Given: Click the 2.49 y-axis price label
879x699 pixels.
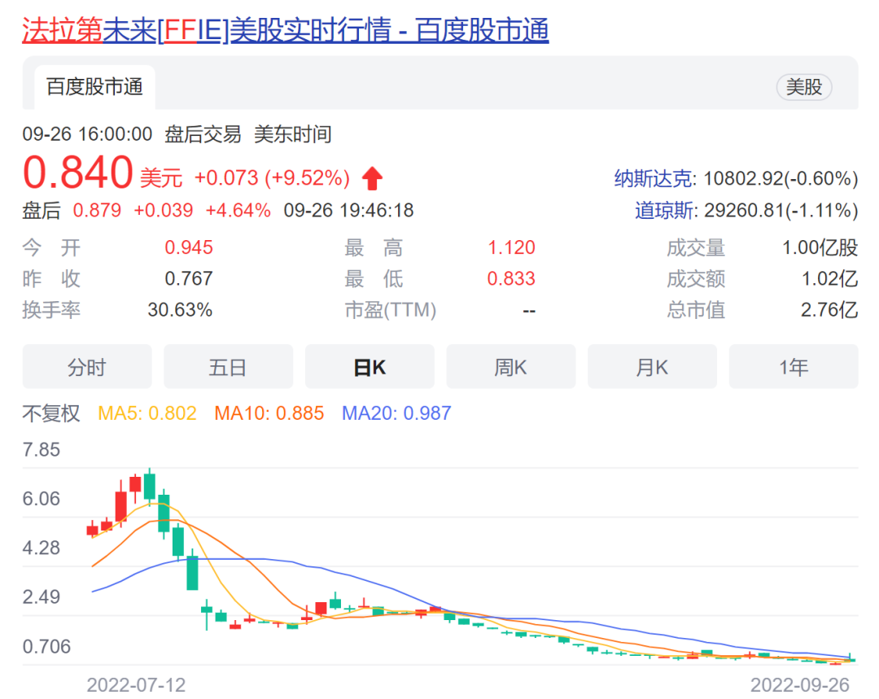Looking at the screenshot, I should 41,597.
